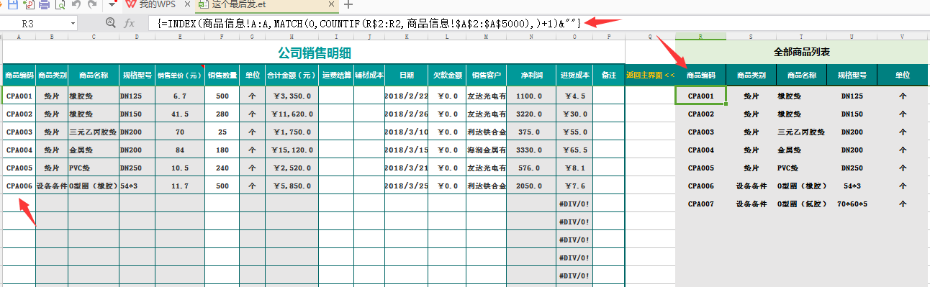Expand the quick access toolbar dropdown arrow
Viewport: 930px width, 287px height.
[112, 5]
